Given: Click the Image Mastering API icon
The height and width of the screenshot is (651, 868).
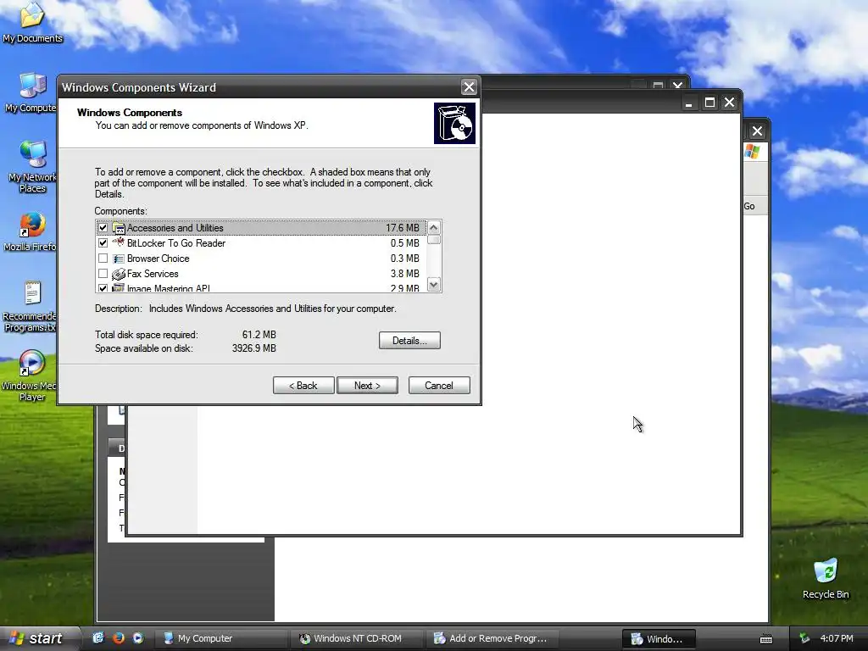Looking at the screenshot, I should click(119, 288).
